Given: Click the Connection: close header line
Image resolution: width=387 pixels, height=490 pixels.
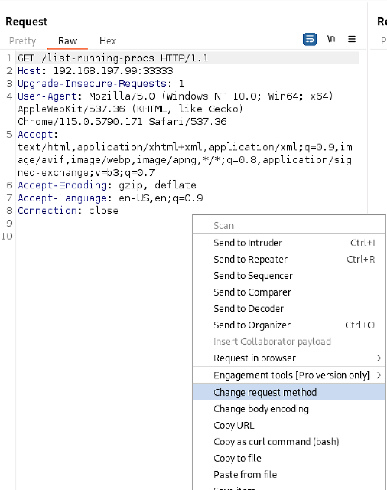Looking at the screenshot, I should coord(68,211).
